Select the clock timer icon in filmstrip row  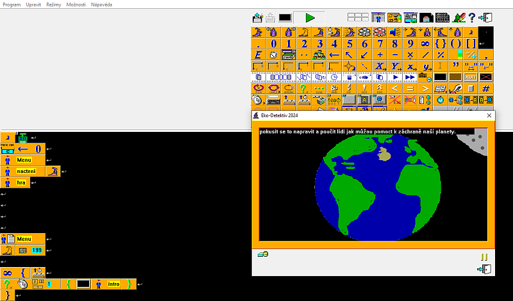(x=334, y=77)
